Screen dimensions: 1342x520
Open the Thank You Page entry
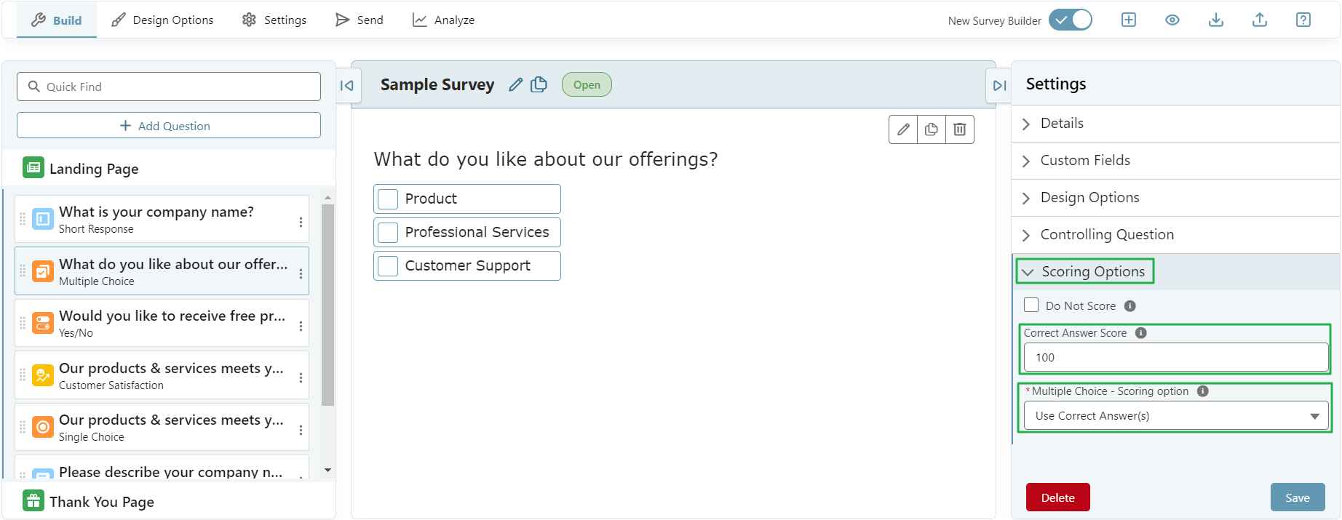tap(169, 501)
